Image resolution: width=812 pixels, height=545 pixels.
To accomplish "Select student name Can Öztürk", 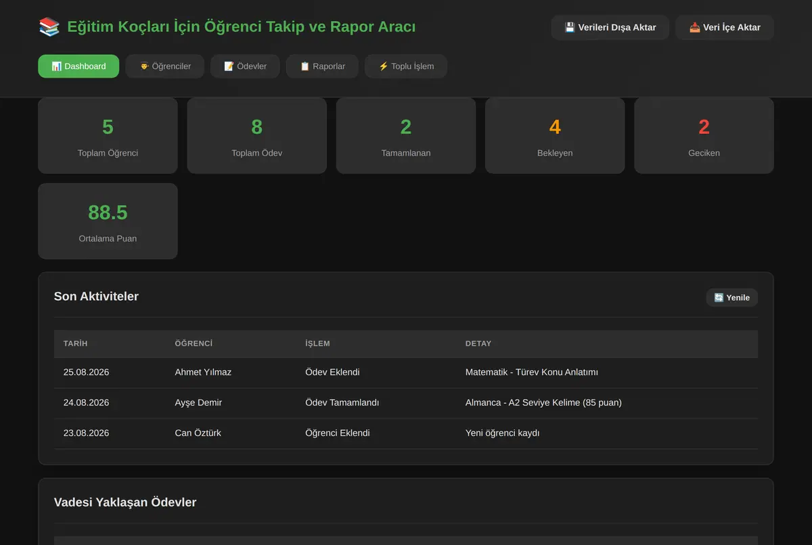I will tap(198, 433).
